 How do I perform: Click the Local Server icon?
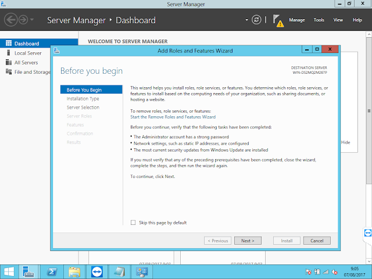pos(9,53)
